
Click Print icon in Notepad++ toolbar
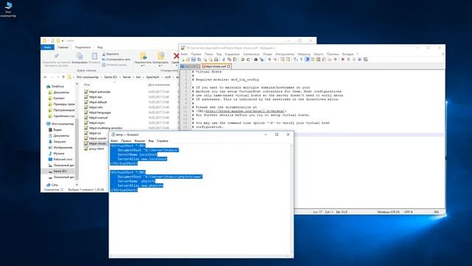tap(216, 59)
